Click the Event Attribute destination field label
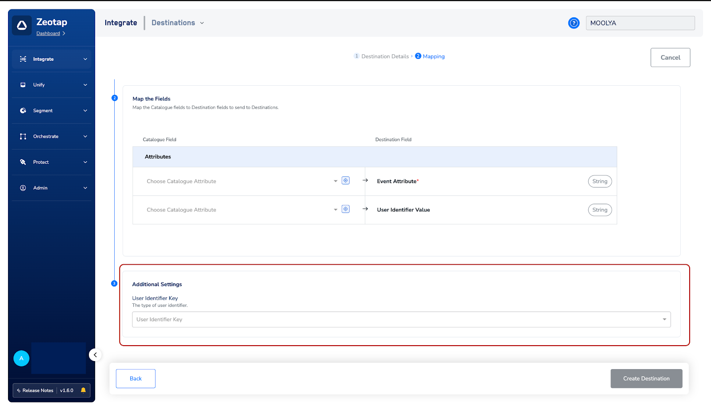711x410 pixels. click(x=398, y=181)
